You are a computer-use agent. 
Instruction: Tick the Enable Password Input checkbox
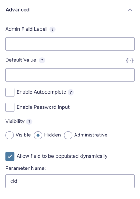coord(10,107)
